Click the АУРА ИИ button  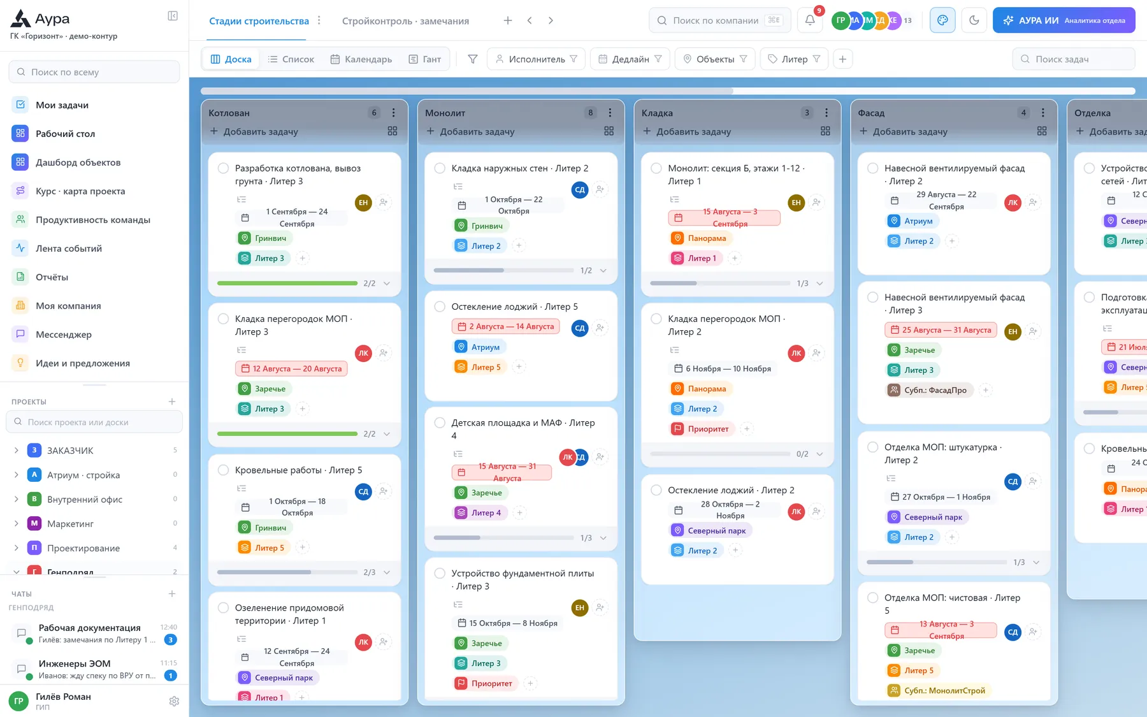1064,20
